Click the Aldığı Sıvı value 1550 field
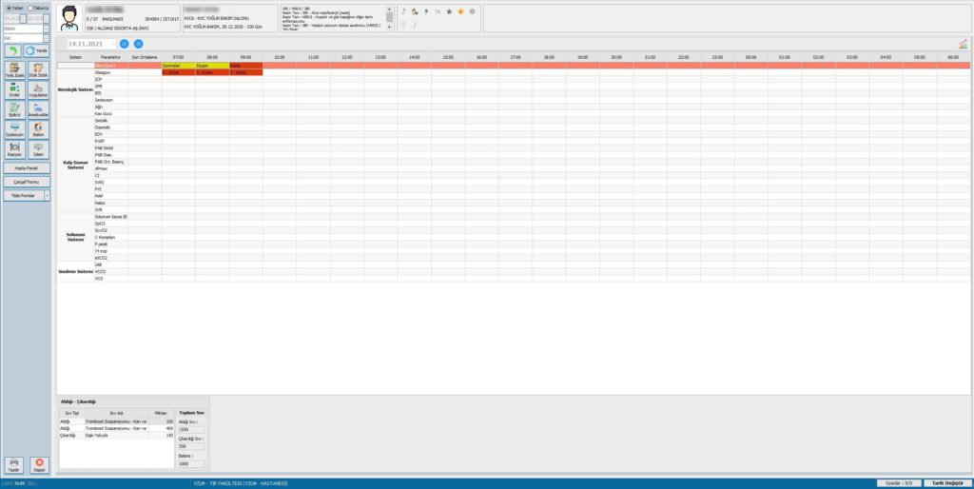This screenshot has width=974, height=489. [190, 429]
